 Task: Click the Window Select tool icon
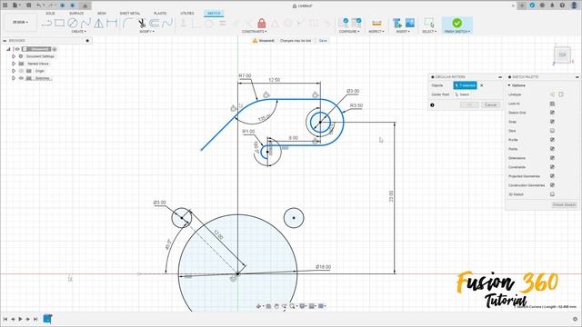[429, 23]
